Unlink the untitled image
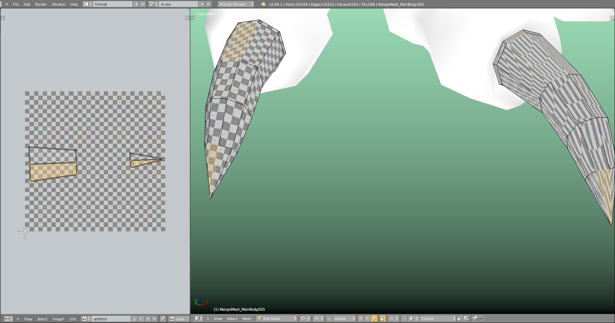615x323 pixels. coord(154,319)
